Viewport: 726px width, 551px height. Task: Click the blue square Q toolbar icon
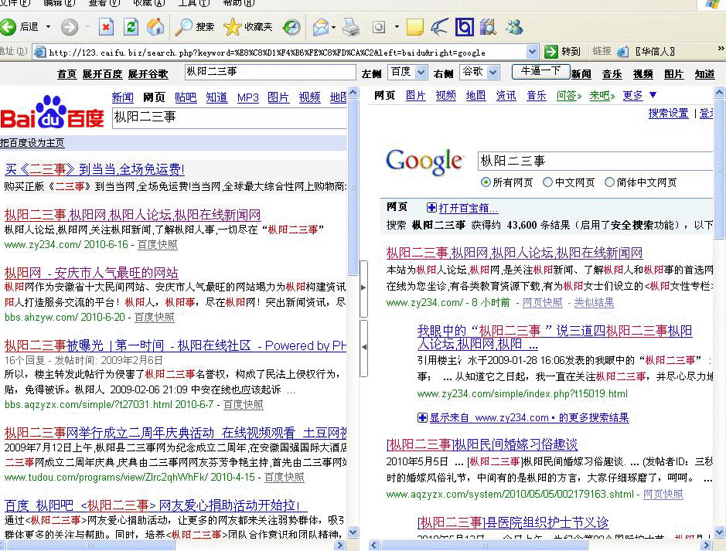point(465,27)
